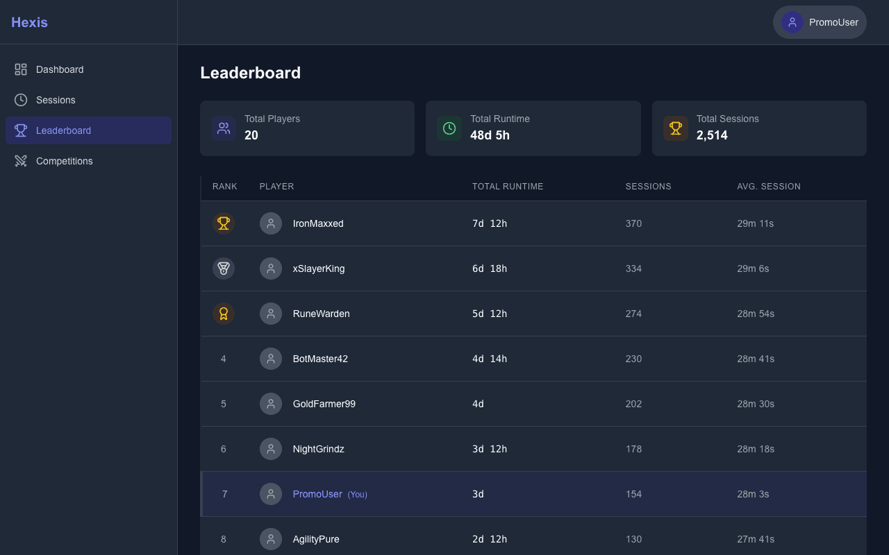The height and width of the screenshot is (555, 889).
Task: Click the (You) label next to PromoUser
Action: [x=357, y=494]
